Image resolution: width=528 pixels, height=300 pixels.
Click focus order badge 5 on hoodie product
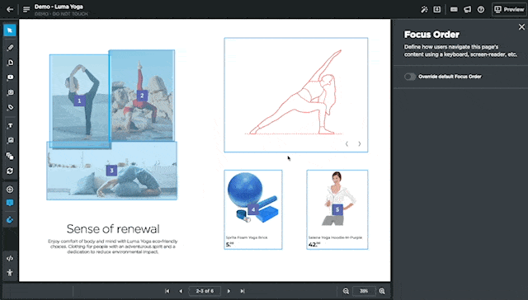(337, 209)
